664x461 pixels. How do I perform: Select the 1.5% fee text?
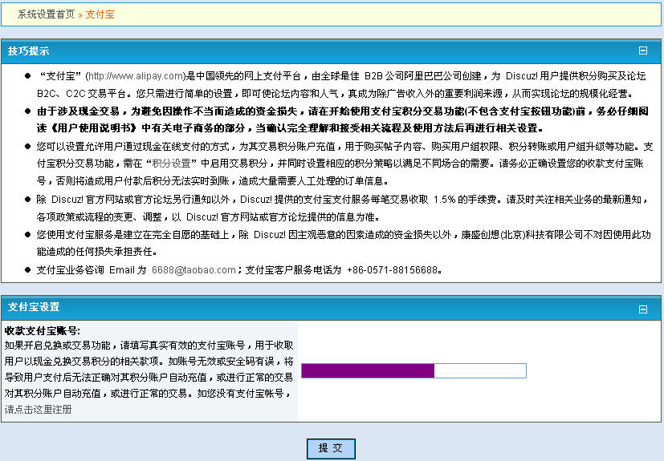click(x=444, y=199)
